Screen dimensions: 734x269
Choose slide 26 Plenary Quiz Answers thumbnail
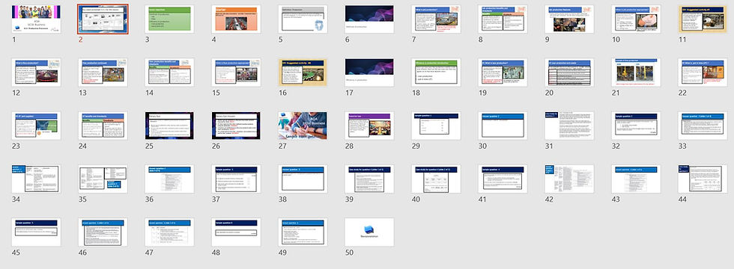point(236,126)
